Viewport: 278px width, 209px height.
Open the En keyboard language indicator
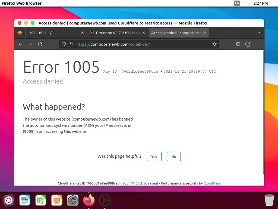click(237, 3)
